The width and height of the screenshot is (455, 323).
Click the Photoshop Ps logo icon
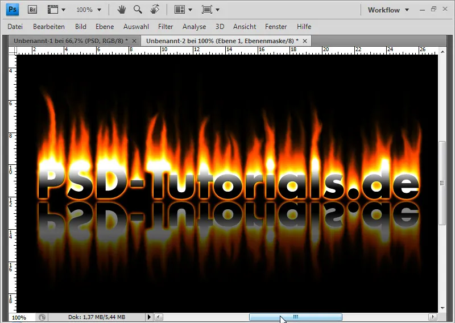(13, 9)
